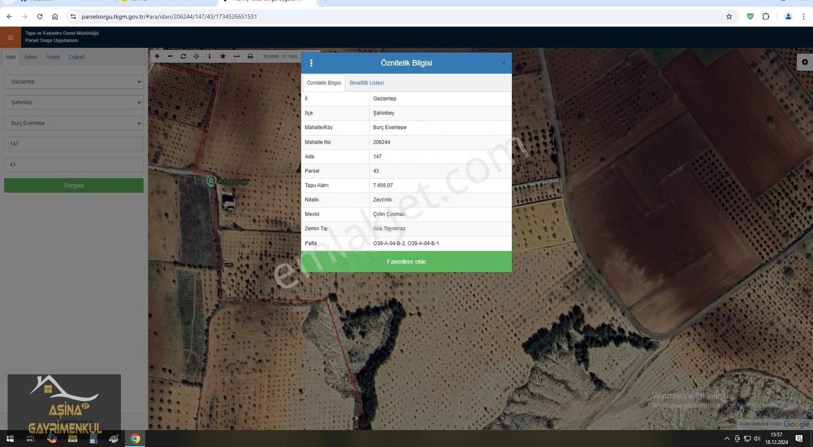813x447 pixels.
Task: Click the Ada input field showing 147
Action: [74, 144]
